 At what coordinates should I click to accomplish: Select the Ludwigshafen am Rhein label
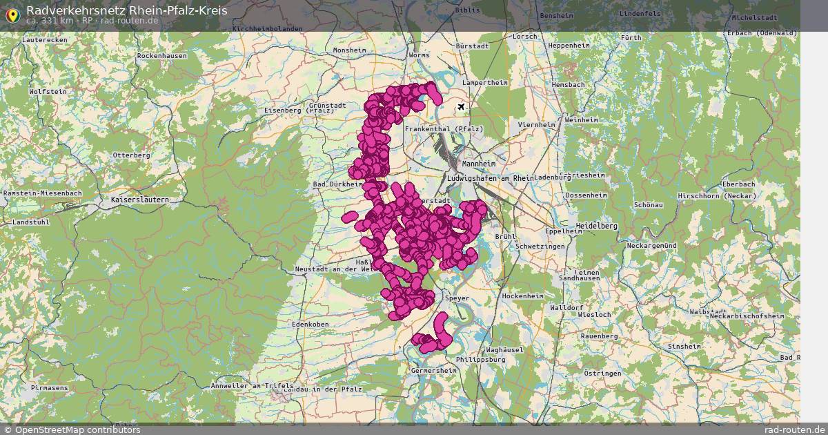tap(491, 178)
